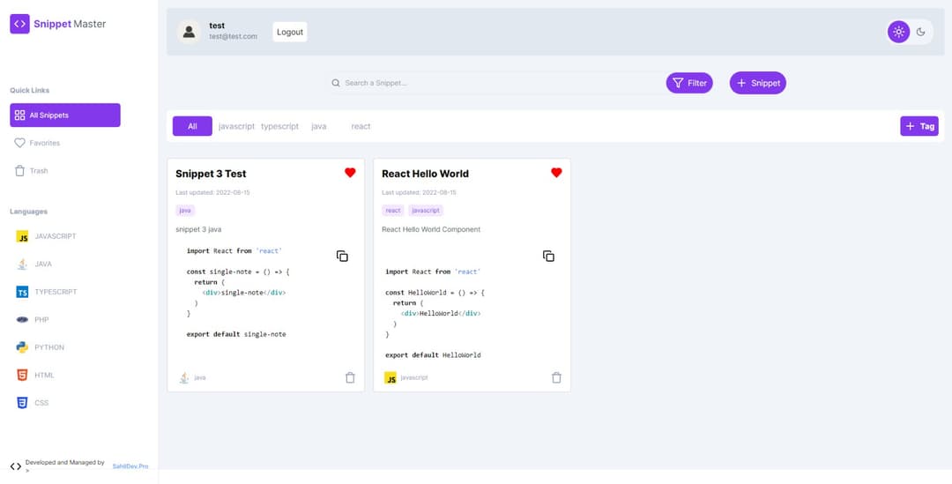
Task: Copy code of React Hello World
Action: tap(549, 257)
